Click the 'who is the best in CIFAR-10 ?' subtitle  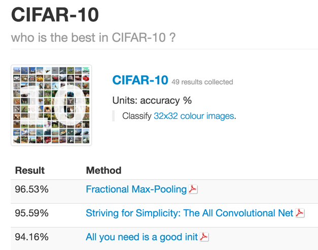coord(93,38)
